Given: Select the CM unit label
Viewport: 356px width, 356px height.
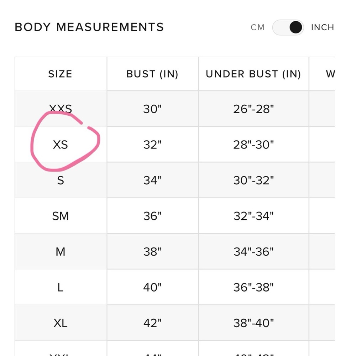Looking at the screenshot, I should 257,27.
